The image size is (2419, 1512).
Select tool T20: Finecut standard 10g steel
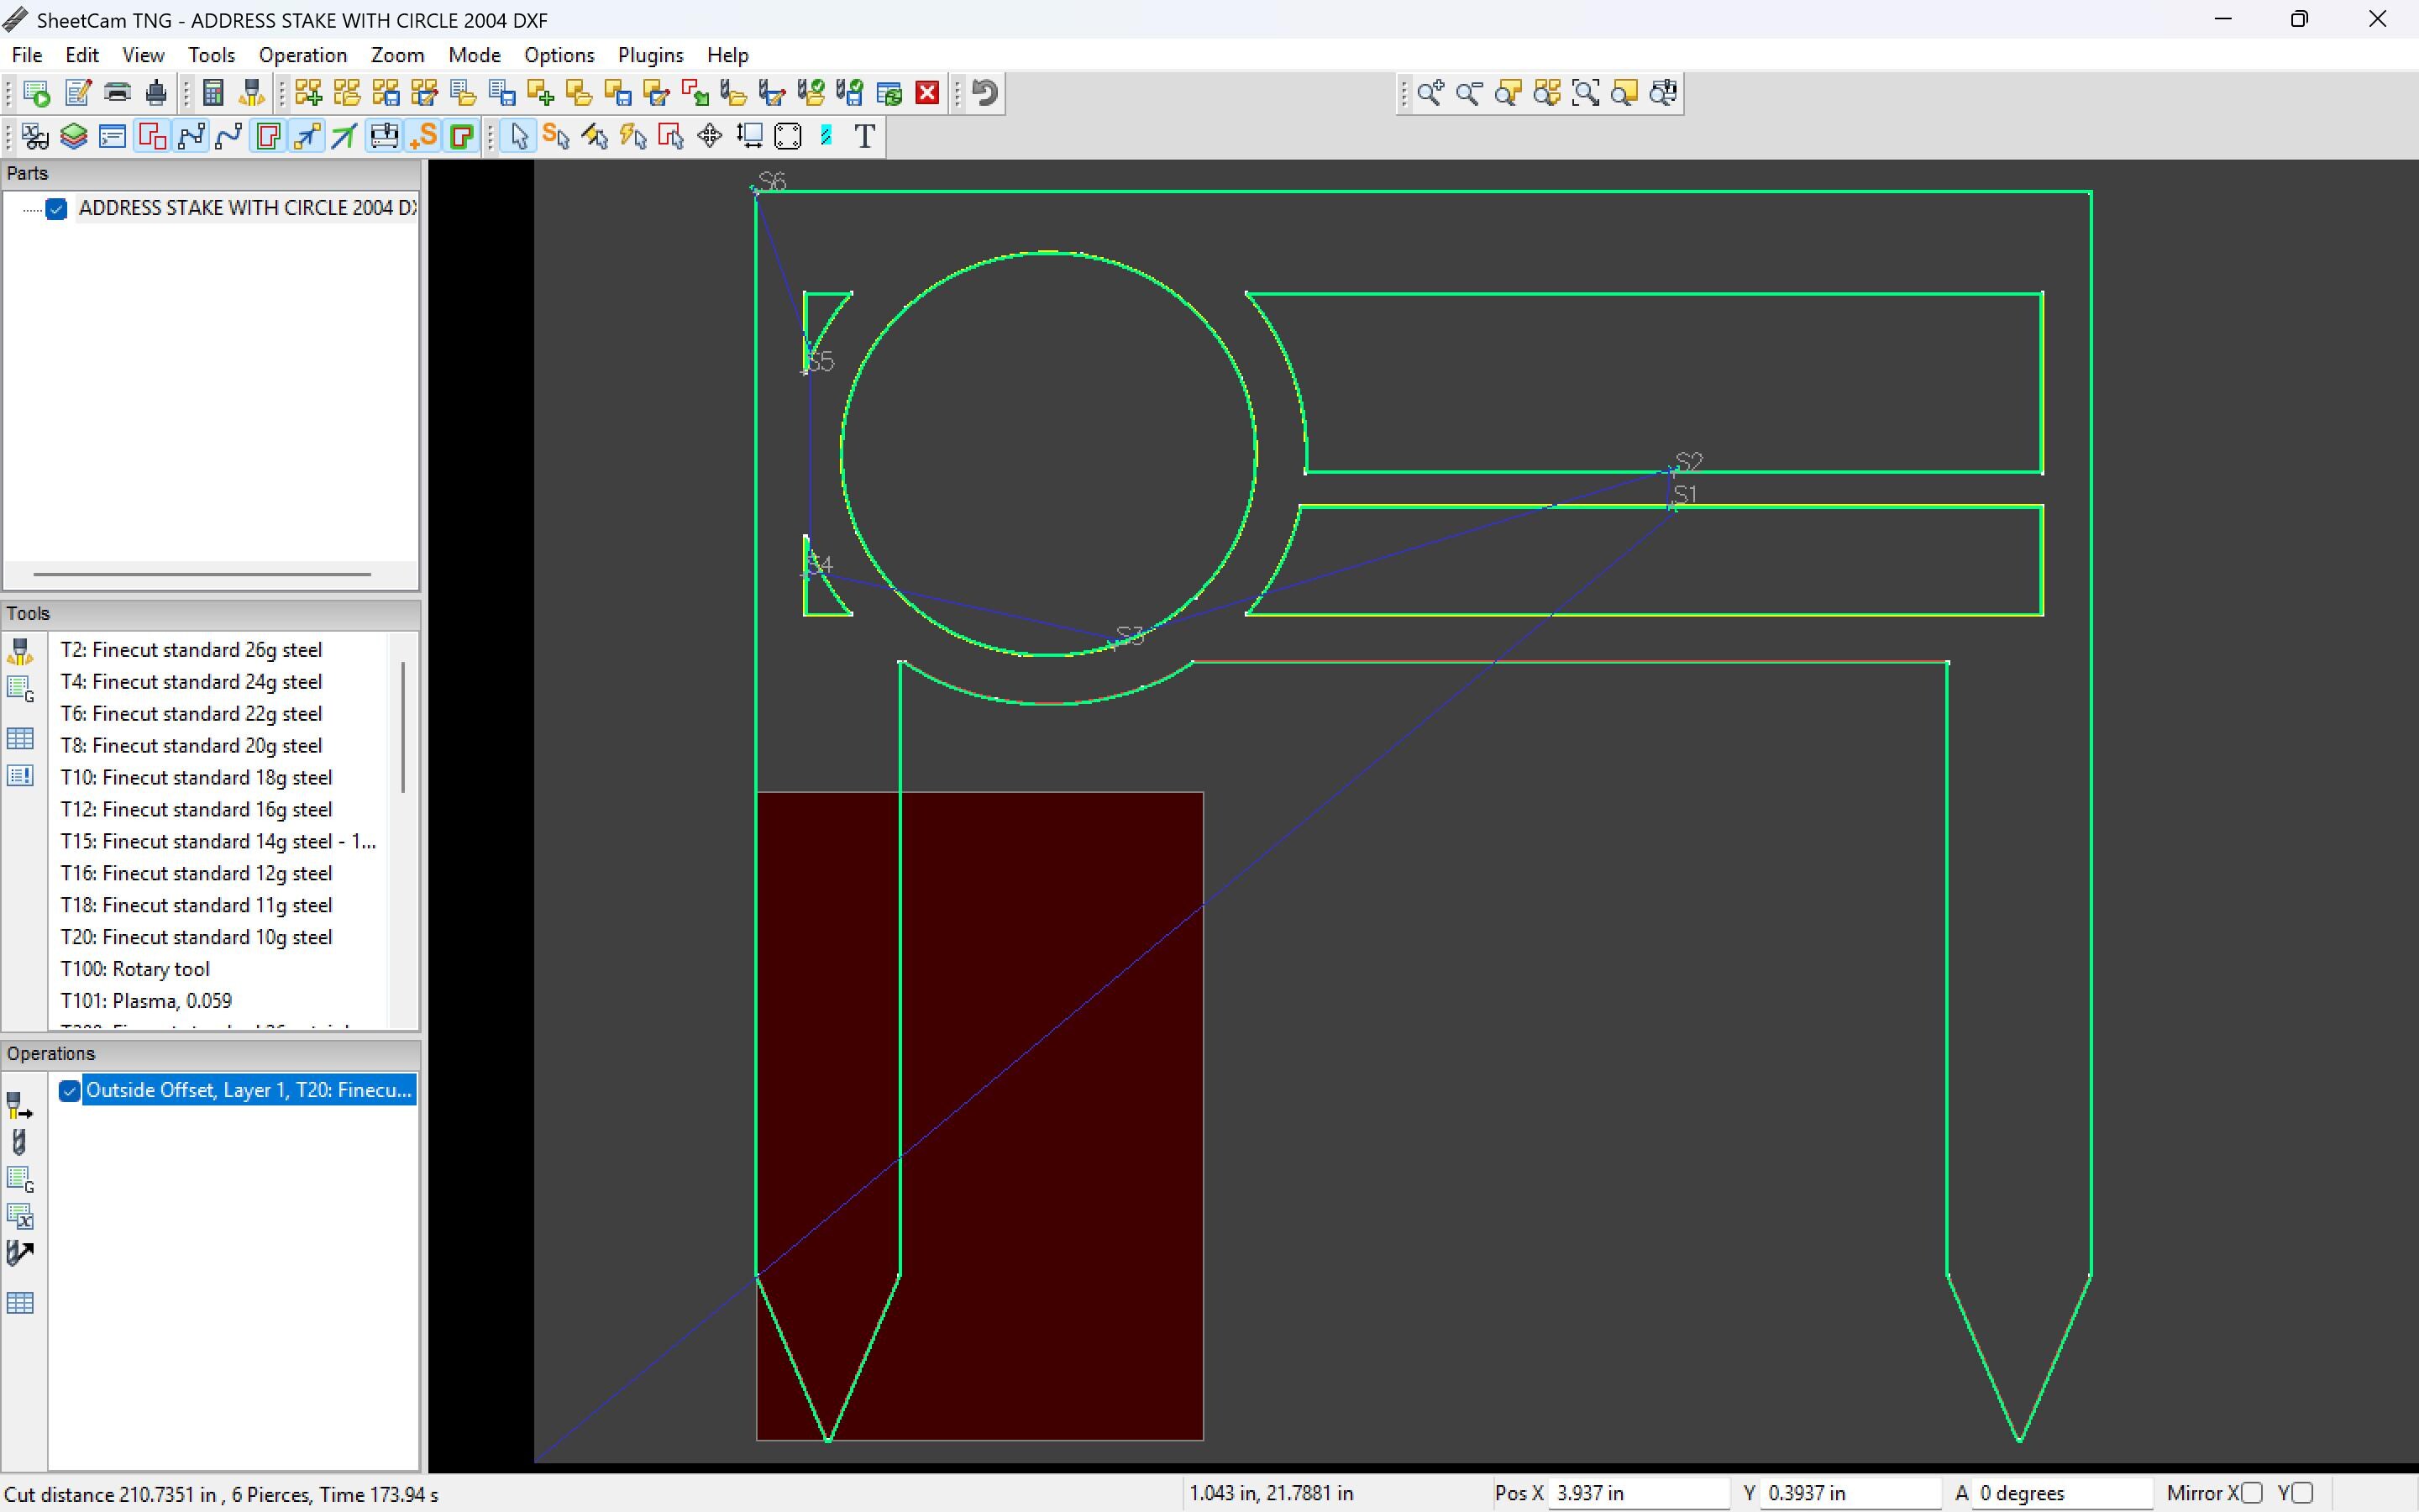196,937
